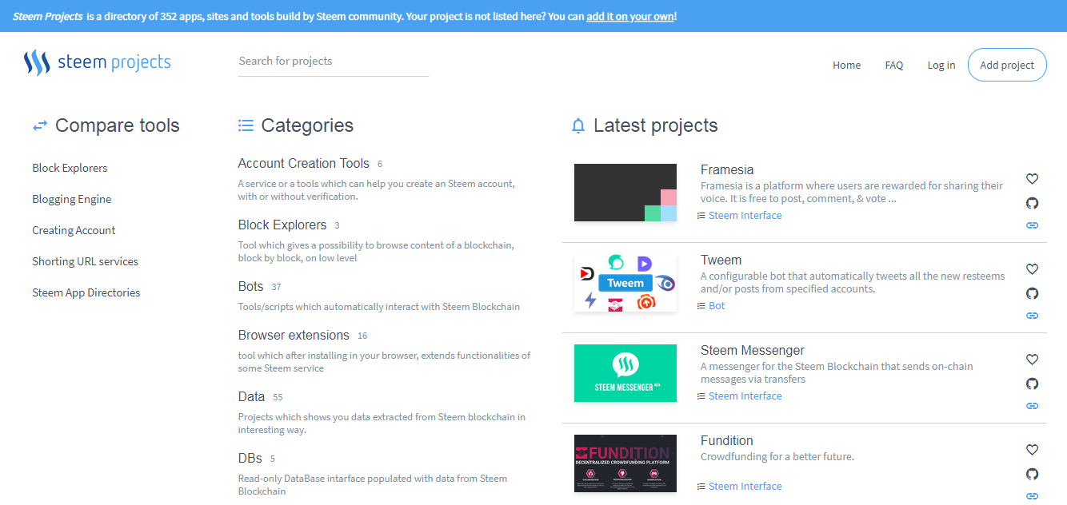Screen dimensions: 1067x505
Task: Open Fundition's website link icon
Action: click(1032, 496)
